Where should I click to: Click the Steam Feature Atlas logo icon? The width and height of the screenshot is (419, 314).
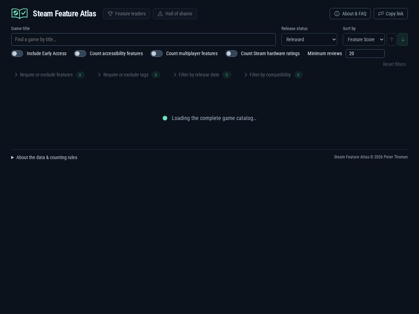(x=20, y=14)
